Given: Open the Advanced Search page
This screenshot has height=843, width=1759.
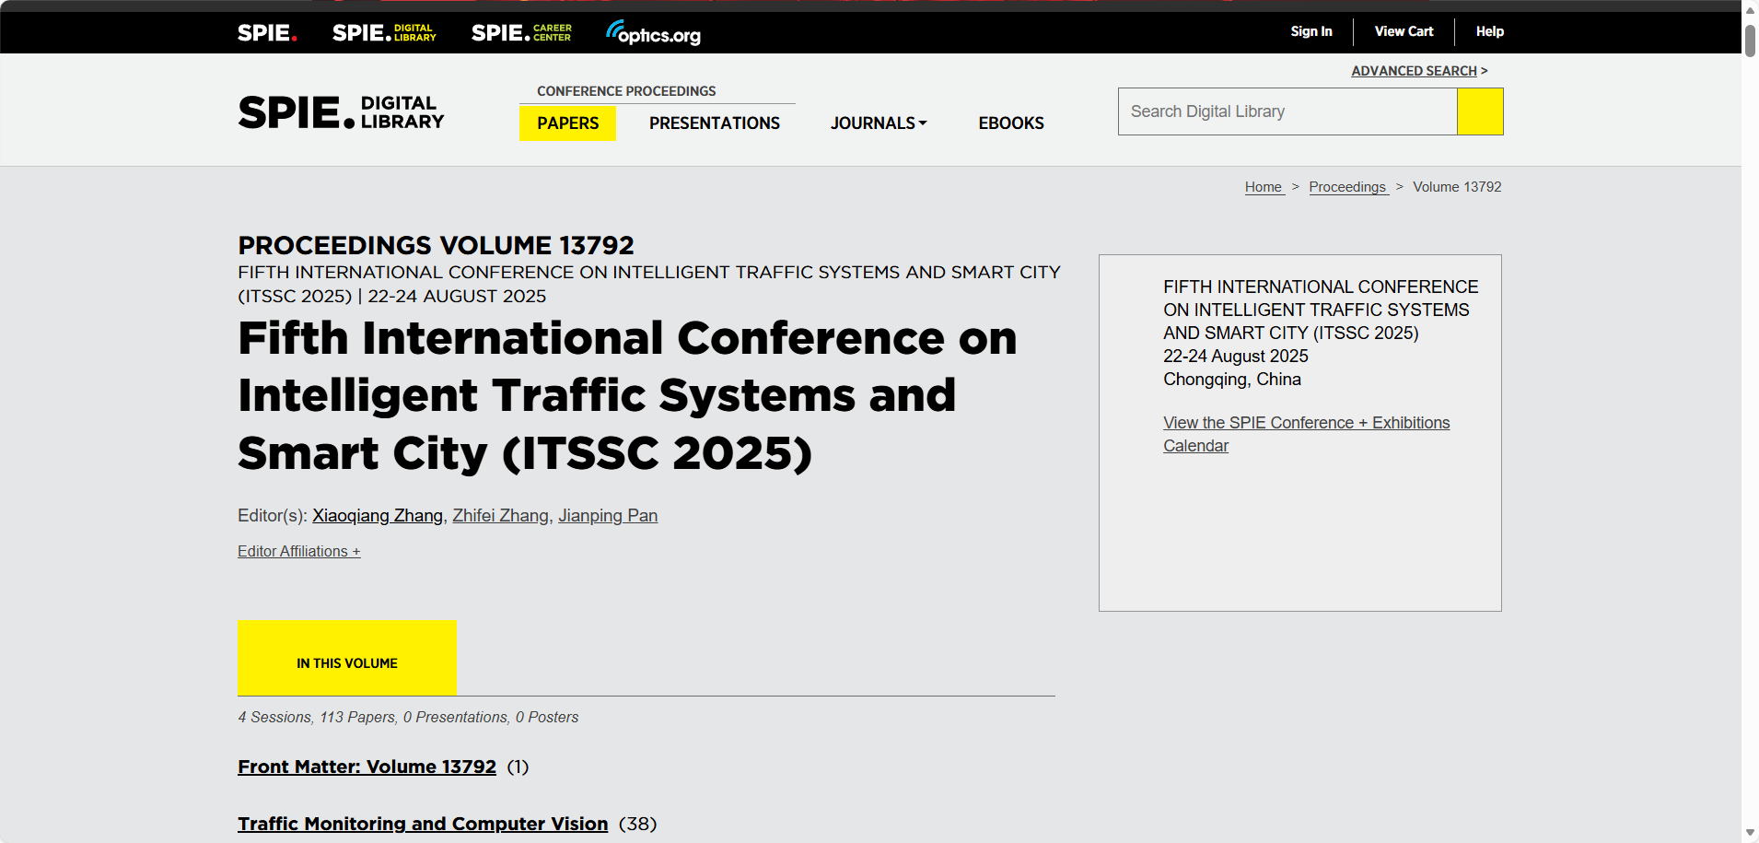Looking at the screenshot, I should click(1414, 71).
